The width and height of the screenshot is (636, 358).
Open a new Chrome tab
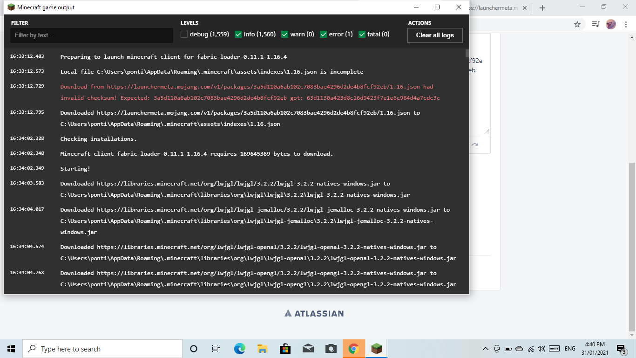coord(542,8)
